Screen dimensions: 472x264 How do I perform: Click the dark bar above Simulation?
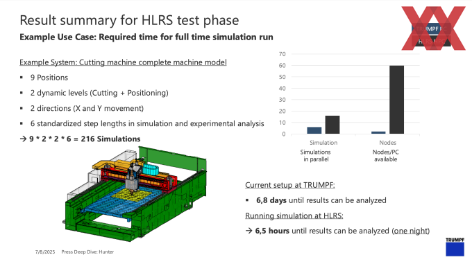click(332, 125)
